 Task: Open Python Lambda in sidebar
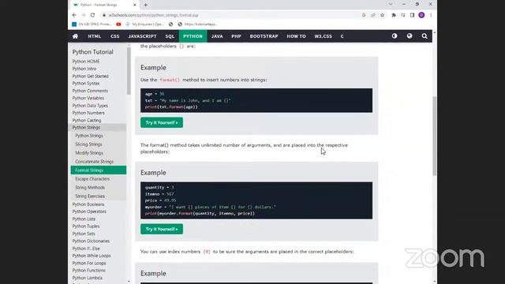88,278
